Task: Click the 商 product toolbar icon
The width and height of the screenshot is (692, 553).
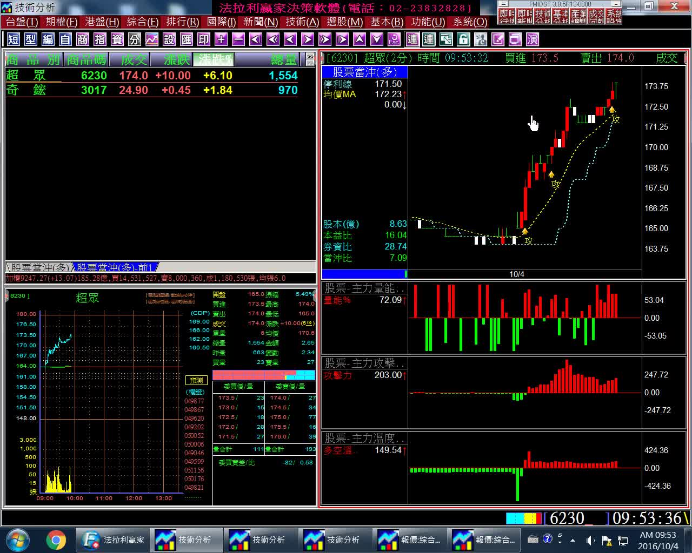Action: [83, 39]
